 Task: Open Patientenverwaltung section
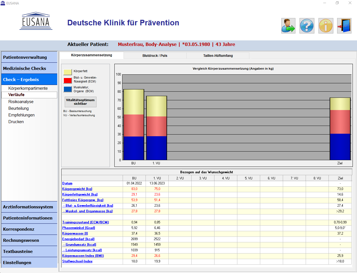tap(29, 57)
